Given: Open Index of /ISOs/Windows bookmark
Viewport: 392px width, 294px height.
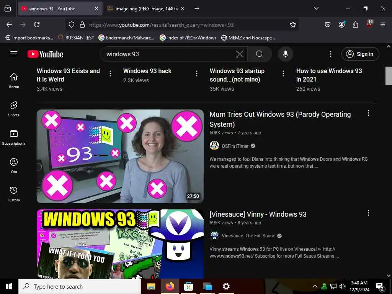Looking at the screenshot, I should 188,38.
